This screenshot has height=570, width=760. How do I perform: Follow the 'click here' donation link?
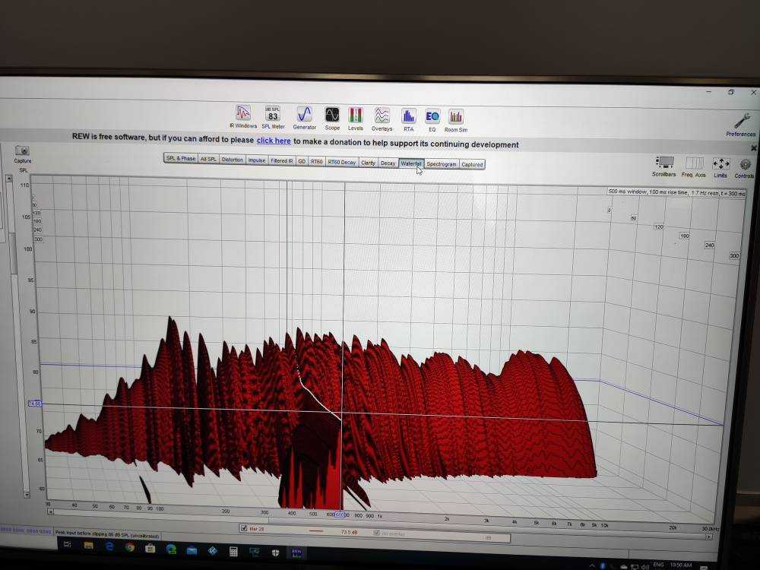click(274, 141)
